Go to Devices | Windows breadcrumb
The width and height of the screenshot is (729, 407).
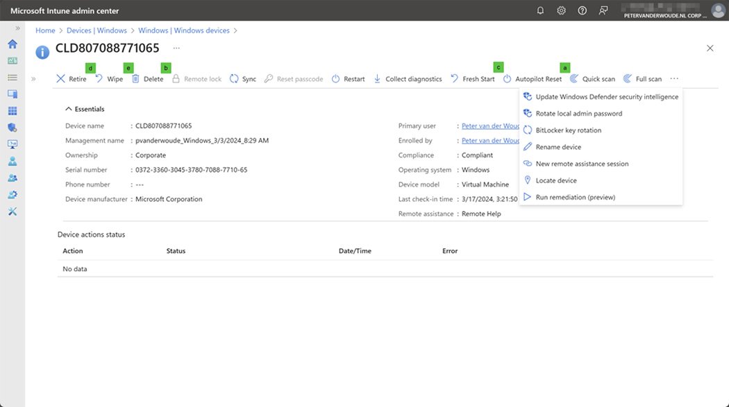(x=97, y=31)
